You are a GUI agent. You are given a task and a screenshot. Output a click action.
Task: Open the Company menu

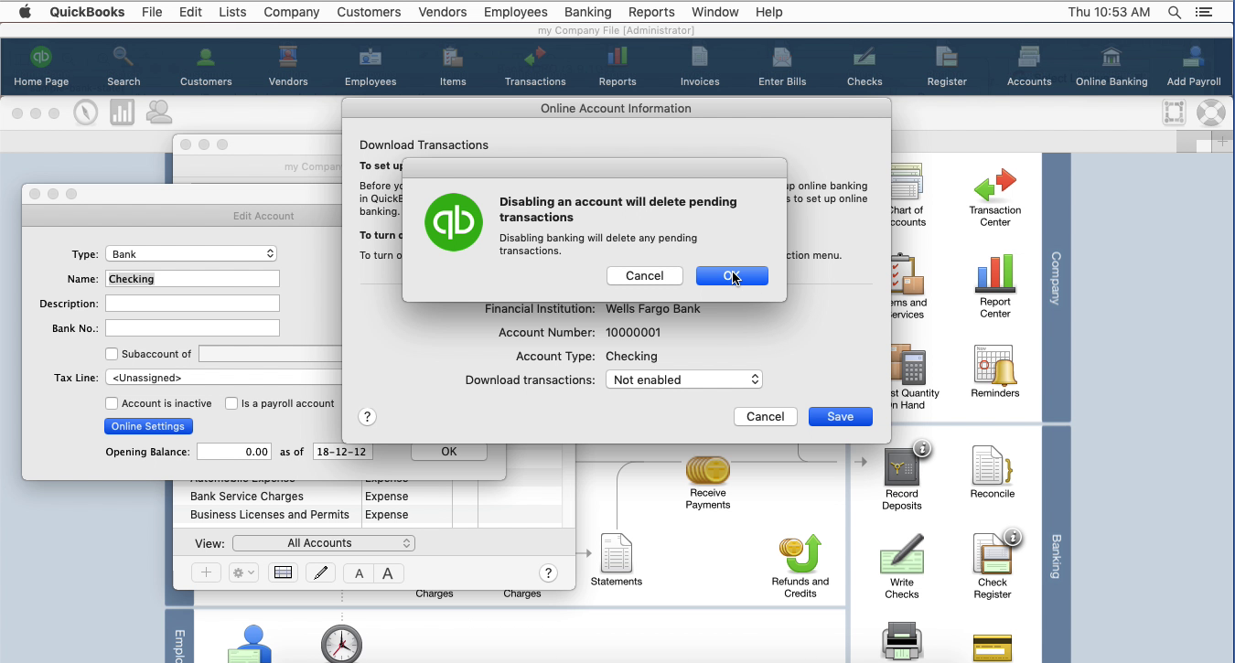291,12
